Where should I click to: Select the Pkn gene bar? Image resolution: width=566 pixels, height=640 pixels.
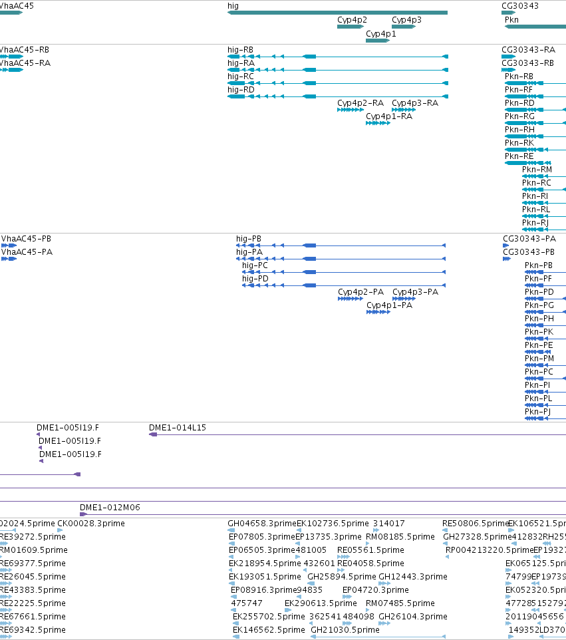point(535,27)
